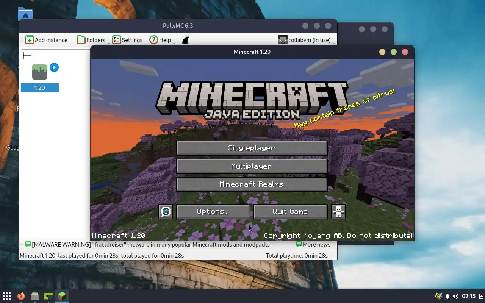
Task: Open Help dropdown in PollyMC toolbar
Action: coord(161,40)
